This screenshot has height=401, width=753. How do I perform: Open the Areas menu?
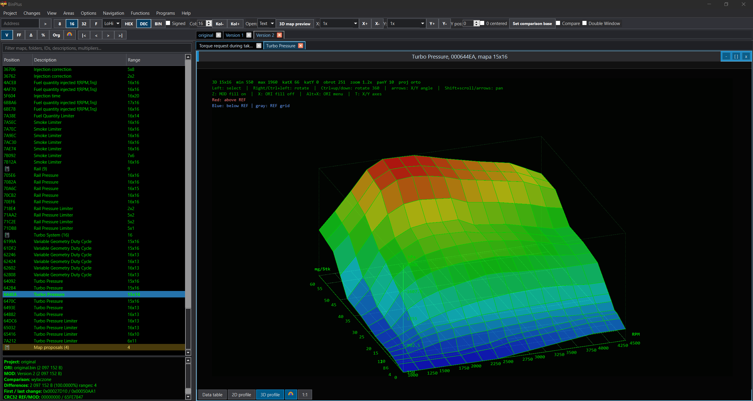[69, 13]
